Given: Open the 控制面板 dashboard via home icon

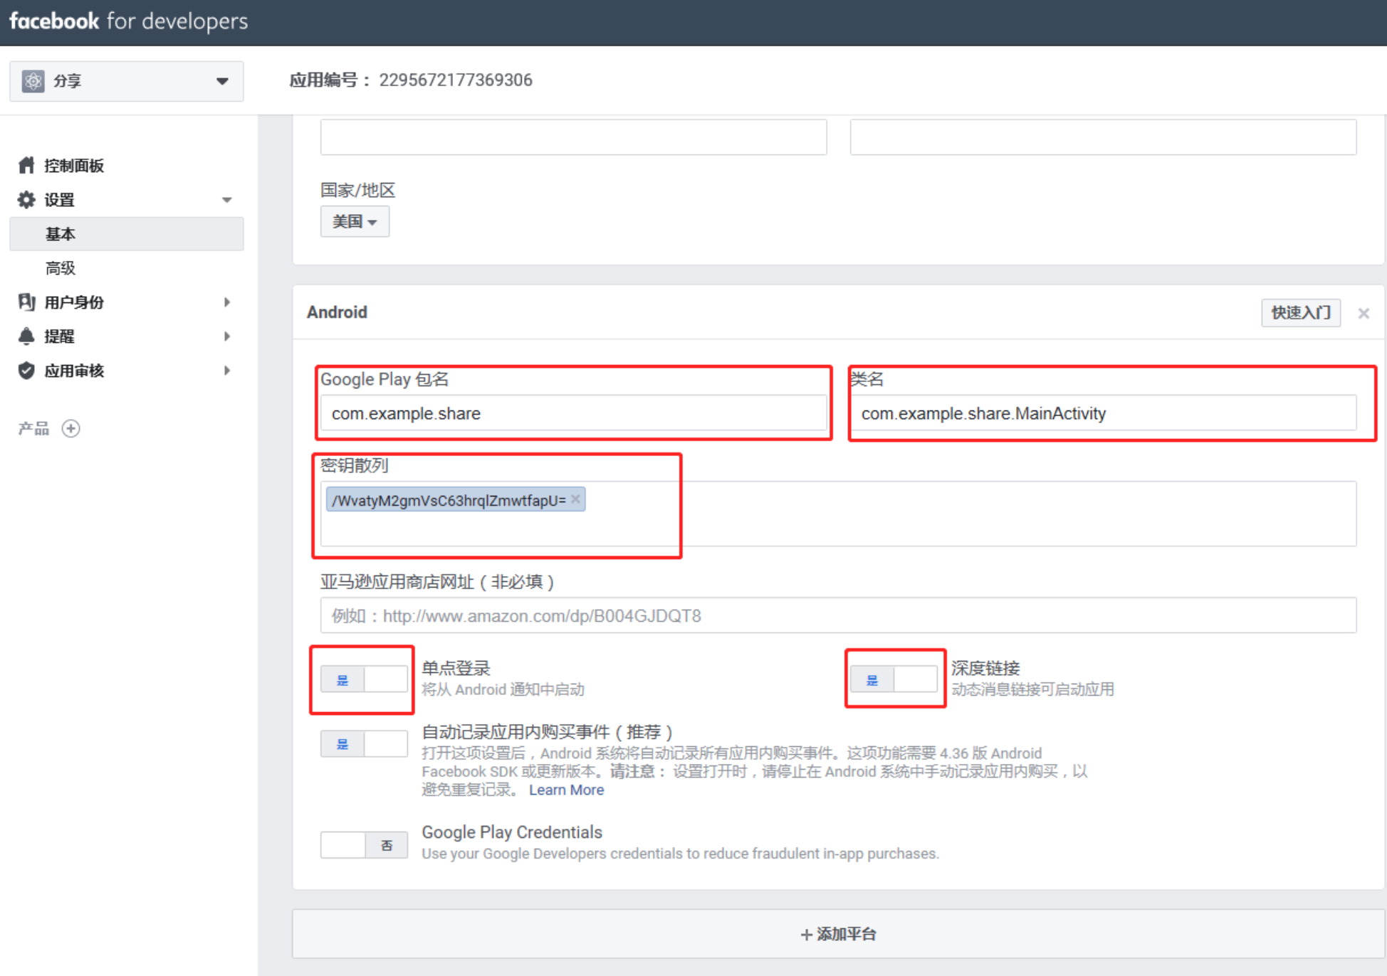Looking at the screenshot, I should tap(26, 165).
